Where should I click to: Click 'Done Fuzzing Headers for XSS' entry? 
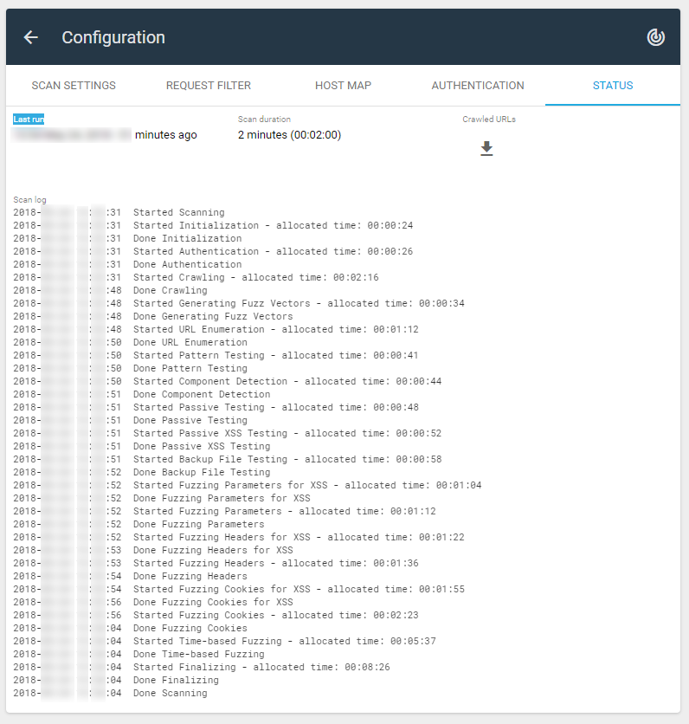213,550
